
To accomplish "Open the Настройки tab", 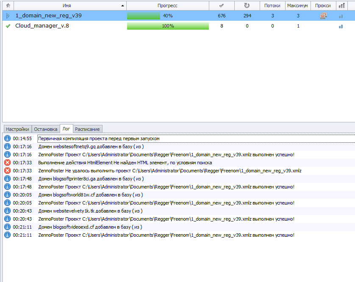I will click(17, 129).
